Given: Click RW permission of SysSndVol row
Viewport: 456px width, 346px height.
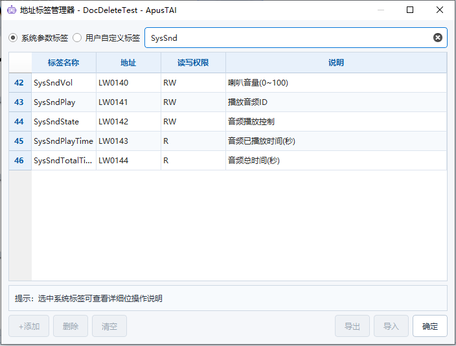Looking at the screenshot, I should pyautogui.click(x=193, y=83).
